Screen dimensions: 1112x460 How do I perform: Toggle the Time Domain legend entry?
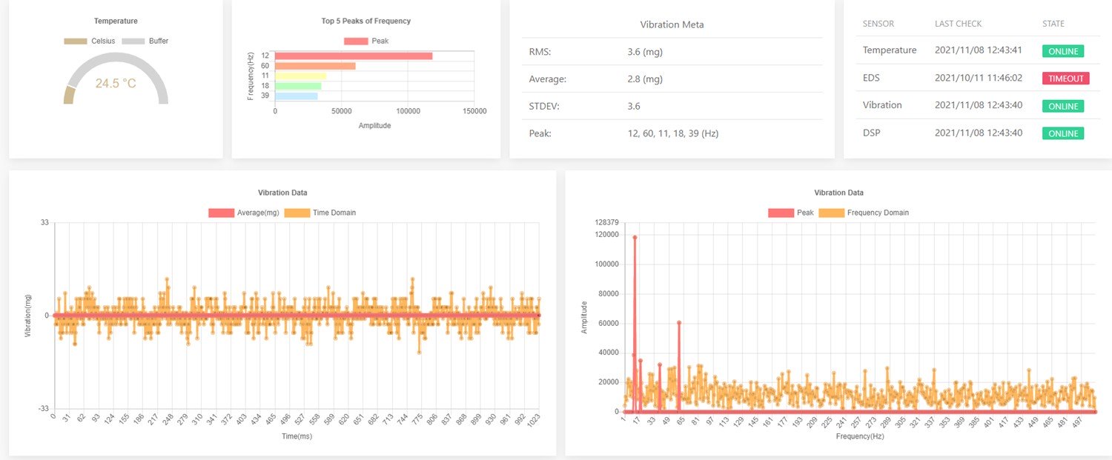click(x=320, y=213)
